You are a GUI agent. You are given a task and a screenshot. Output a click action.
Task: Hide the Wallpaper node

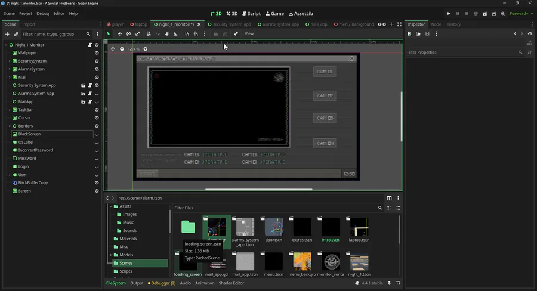(x=97, y=53)
